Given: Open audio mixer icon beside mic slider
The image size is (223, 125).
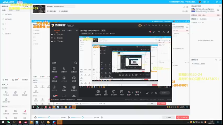Looking at the screenshot, I should [x=102, y=117].
